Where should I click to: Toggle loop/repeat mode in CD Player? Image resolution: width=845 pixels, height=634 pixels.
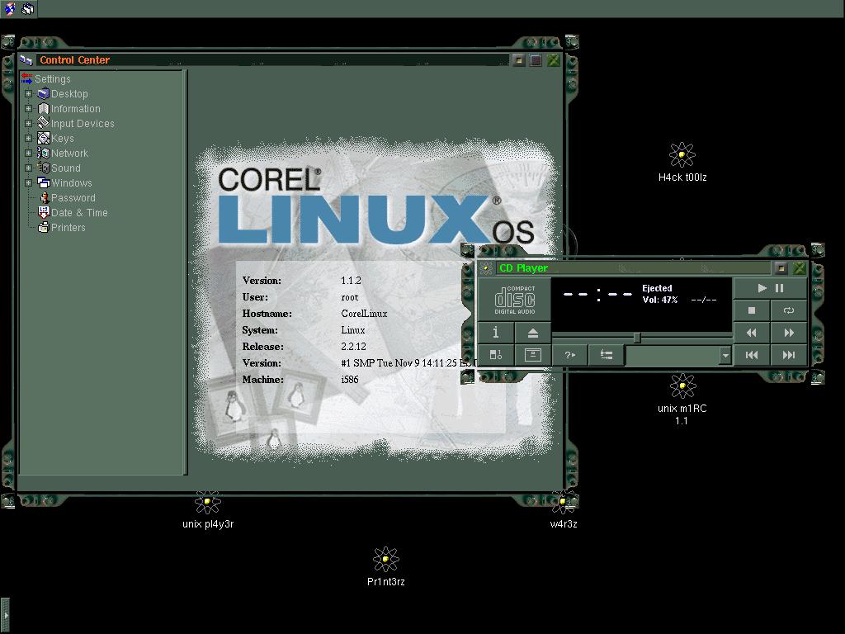pyautogui.click(x=788, y=310)
